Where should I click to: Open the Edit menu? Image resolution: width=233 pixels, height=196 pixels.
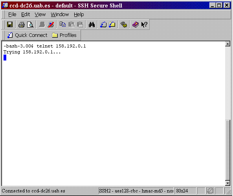coord(26,15)
